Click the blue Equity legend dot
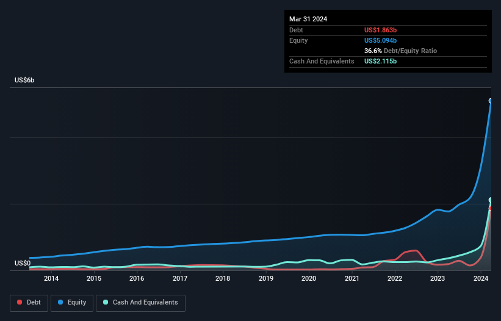Image resolution: width=501 pixels, height=321 pixels. (60, 302)
